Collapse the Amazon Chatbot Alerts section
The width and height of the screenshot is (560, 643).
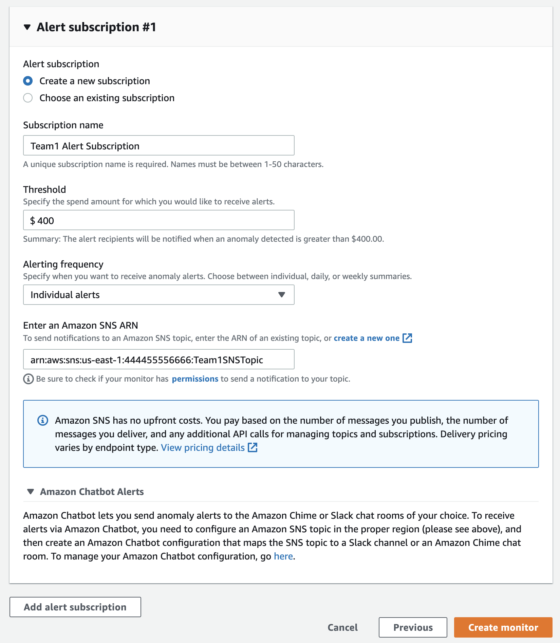pos(31,492)
